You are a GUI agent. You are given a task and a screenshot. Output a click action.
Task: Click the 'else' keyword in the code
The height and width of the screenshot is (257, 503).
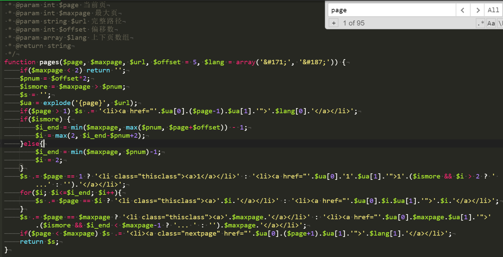click(x=31, y=144)
